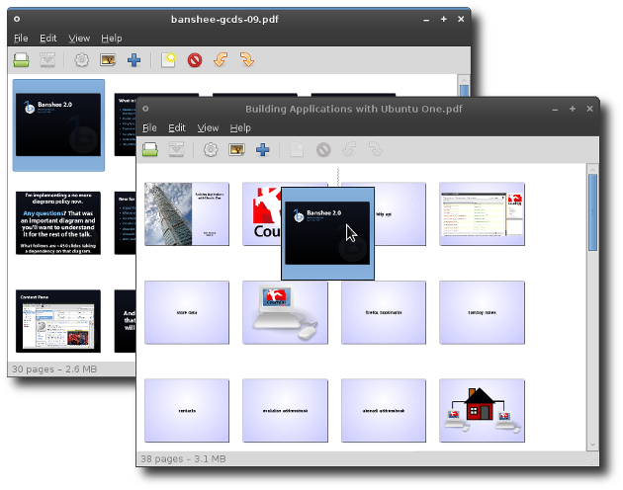Open window menu circle in Ubuntu One titlebar
This screenshot has height=490, width=623.
click(145, 109)
